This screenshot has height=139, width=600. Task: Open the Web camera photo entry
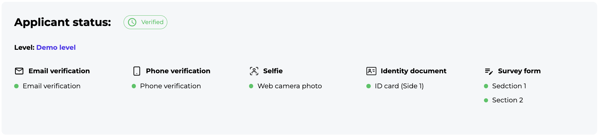(290, 86)
